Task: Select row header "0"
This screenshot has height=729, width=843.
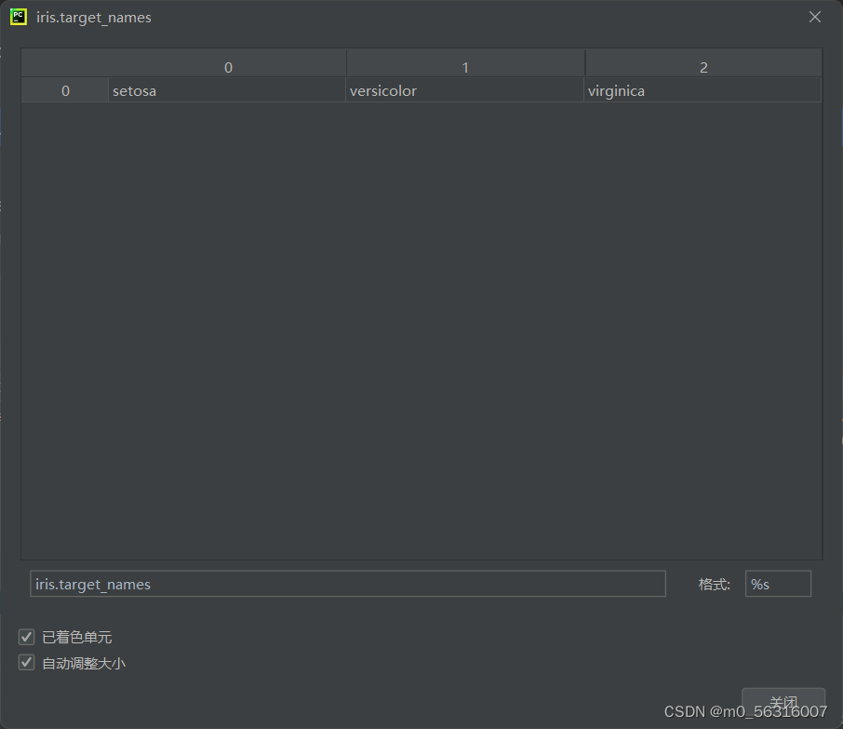Action: tap(65, 90)
